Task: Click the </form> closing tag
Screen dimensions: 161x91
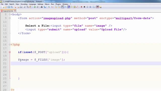Action: (24, 33)
